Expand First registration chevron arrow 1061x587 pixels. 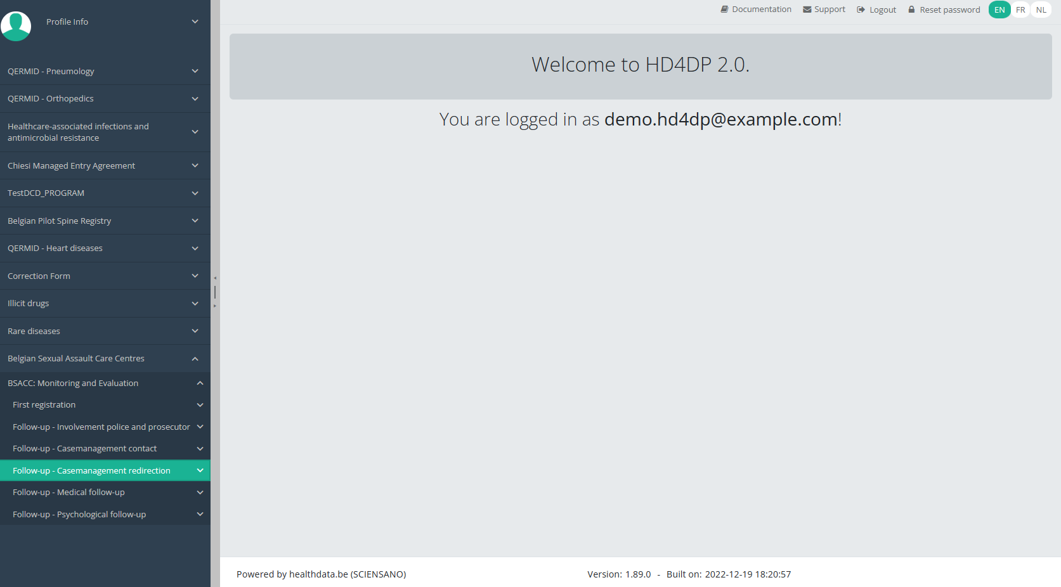point(200,405)
